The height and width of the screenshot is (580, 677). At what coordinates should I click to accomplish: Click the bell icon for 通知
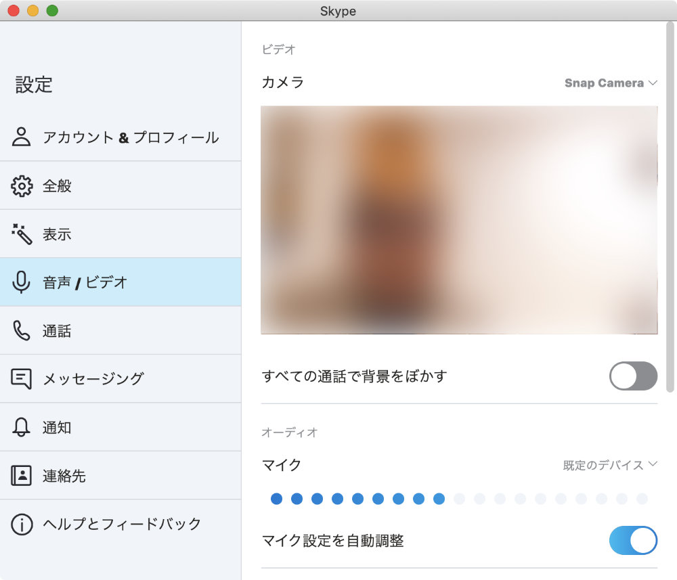point(21,427)
